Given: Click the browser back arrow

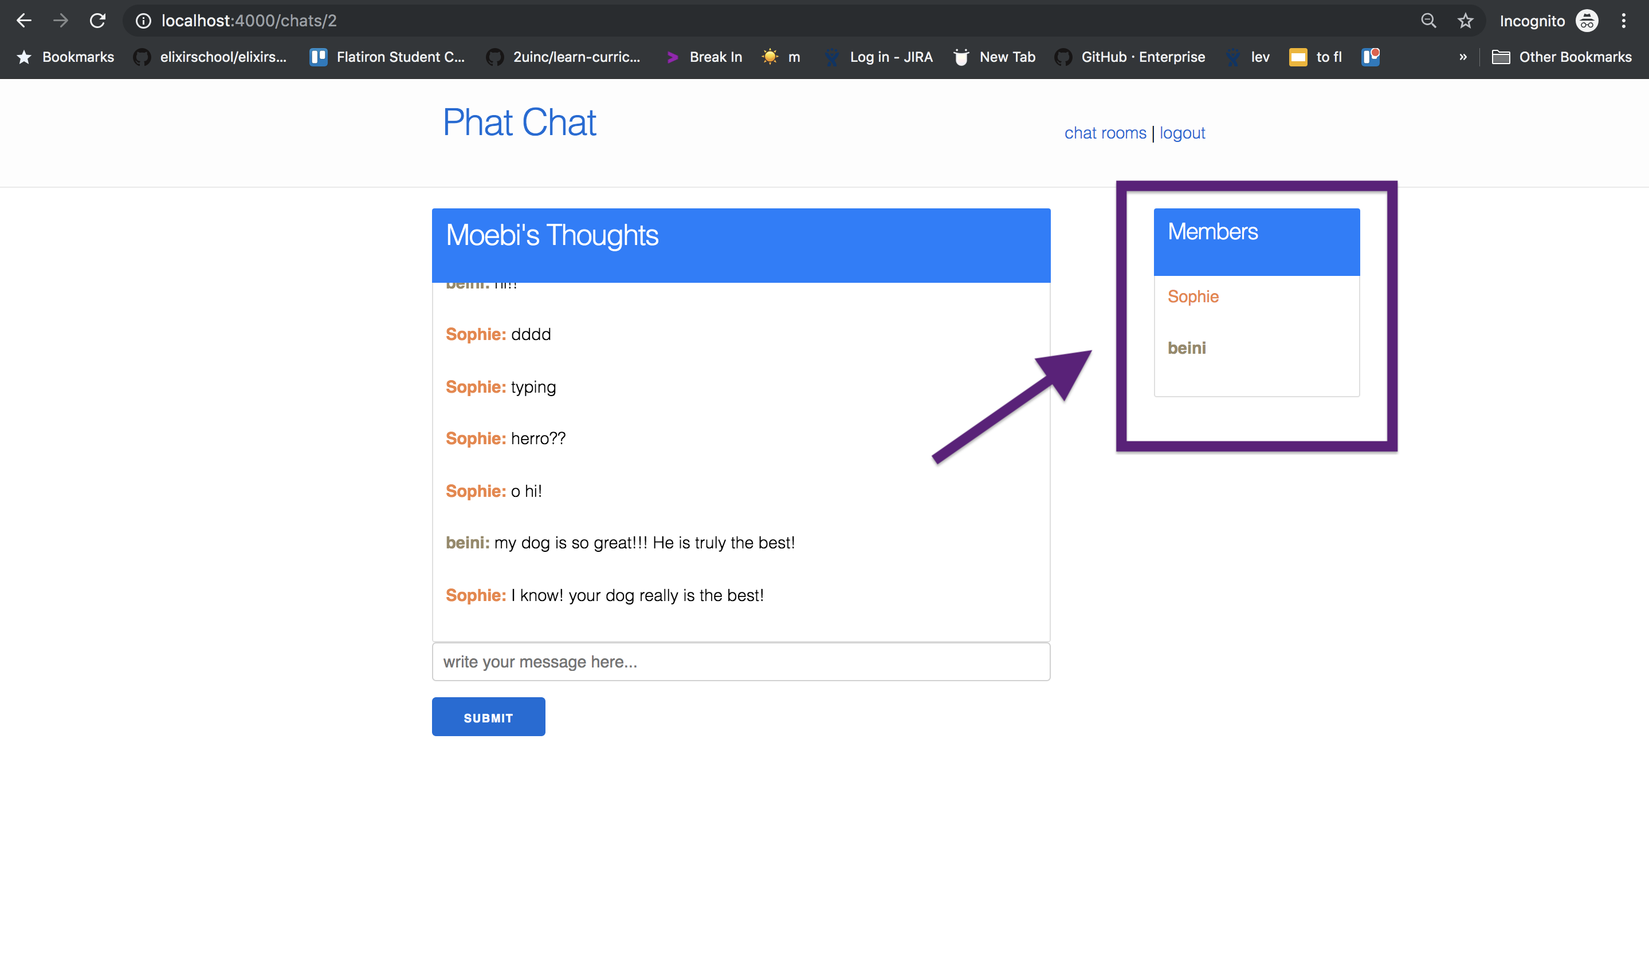Looking at the screenshot, I should pyautogui.click(x=24, y=21).
